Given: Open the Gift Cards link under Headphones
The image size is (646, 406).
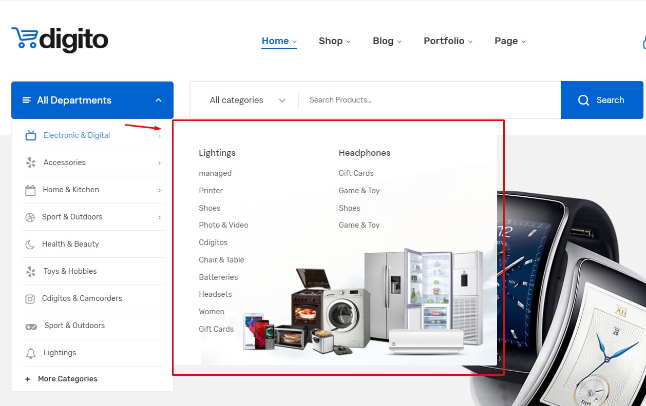Looking at the screenshot, I should (356, 173).
